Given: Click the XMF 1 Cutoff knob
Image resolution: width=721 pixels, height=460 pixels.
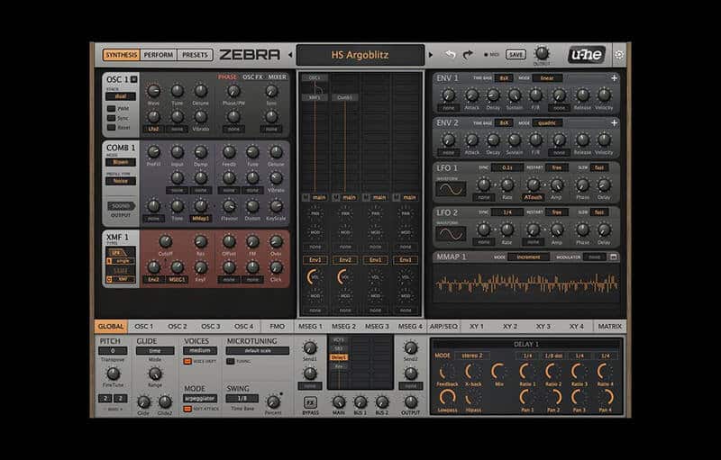Looking at the screenshot, I should pos(166,241).
